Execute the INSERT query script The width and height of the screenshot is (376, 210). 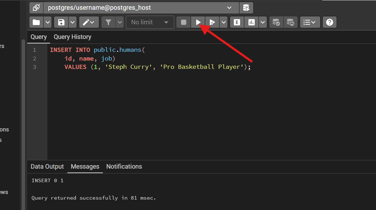click(198, 22)
